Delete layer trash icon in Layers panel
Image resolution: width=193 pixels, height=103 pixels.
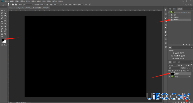click(x=189, y=102)
